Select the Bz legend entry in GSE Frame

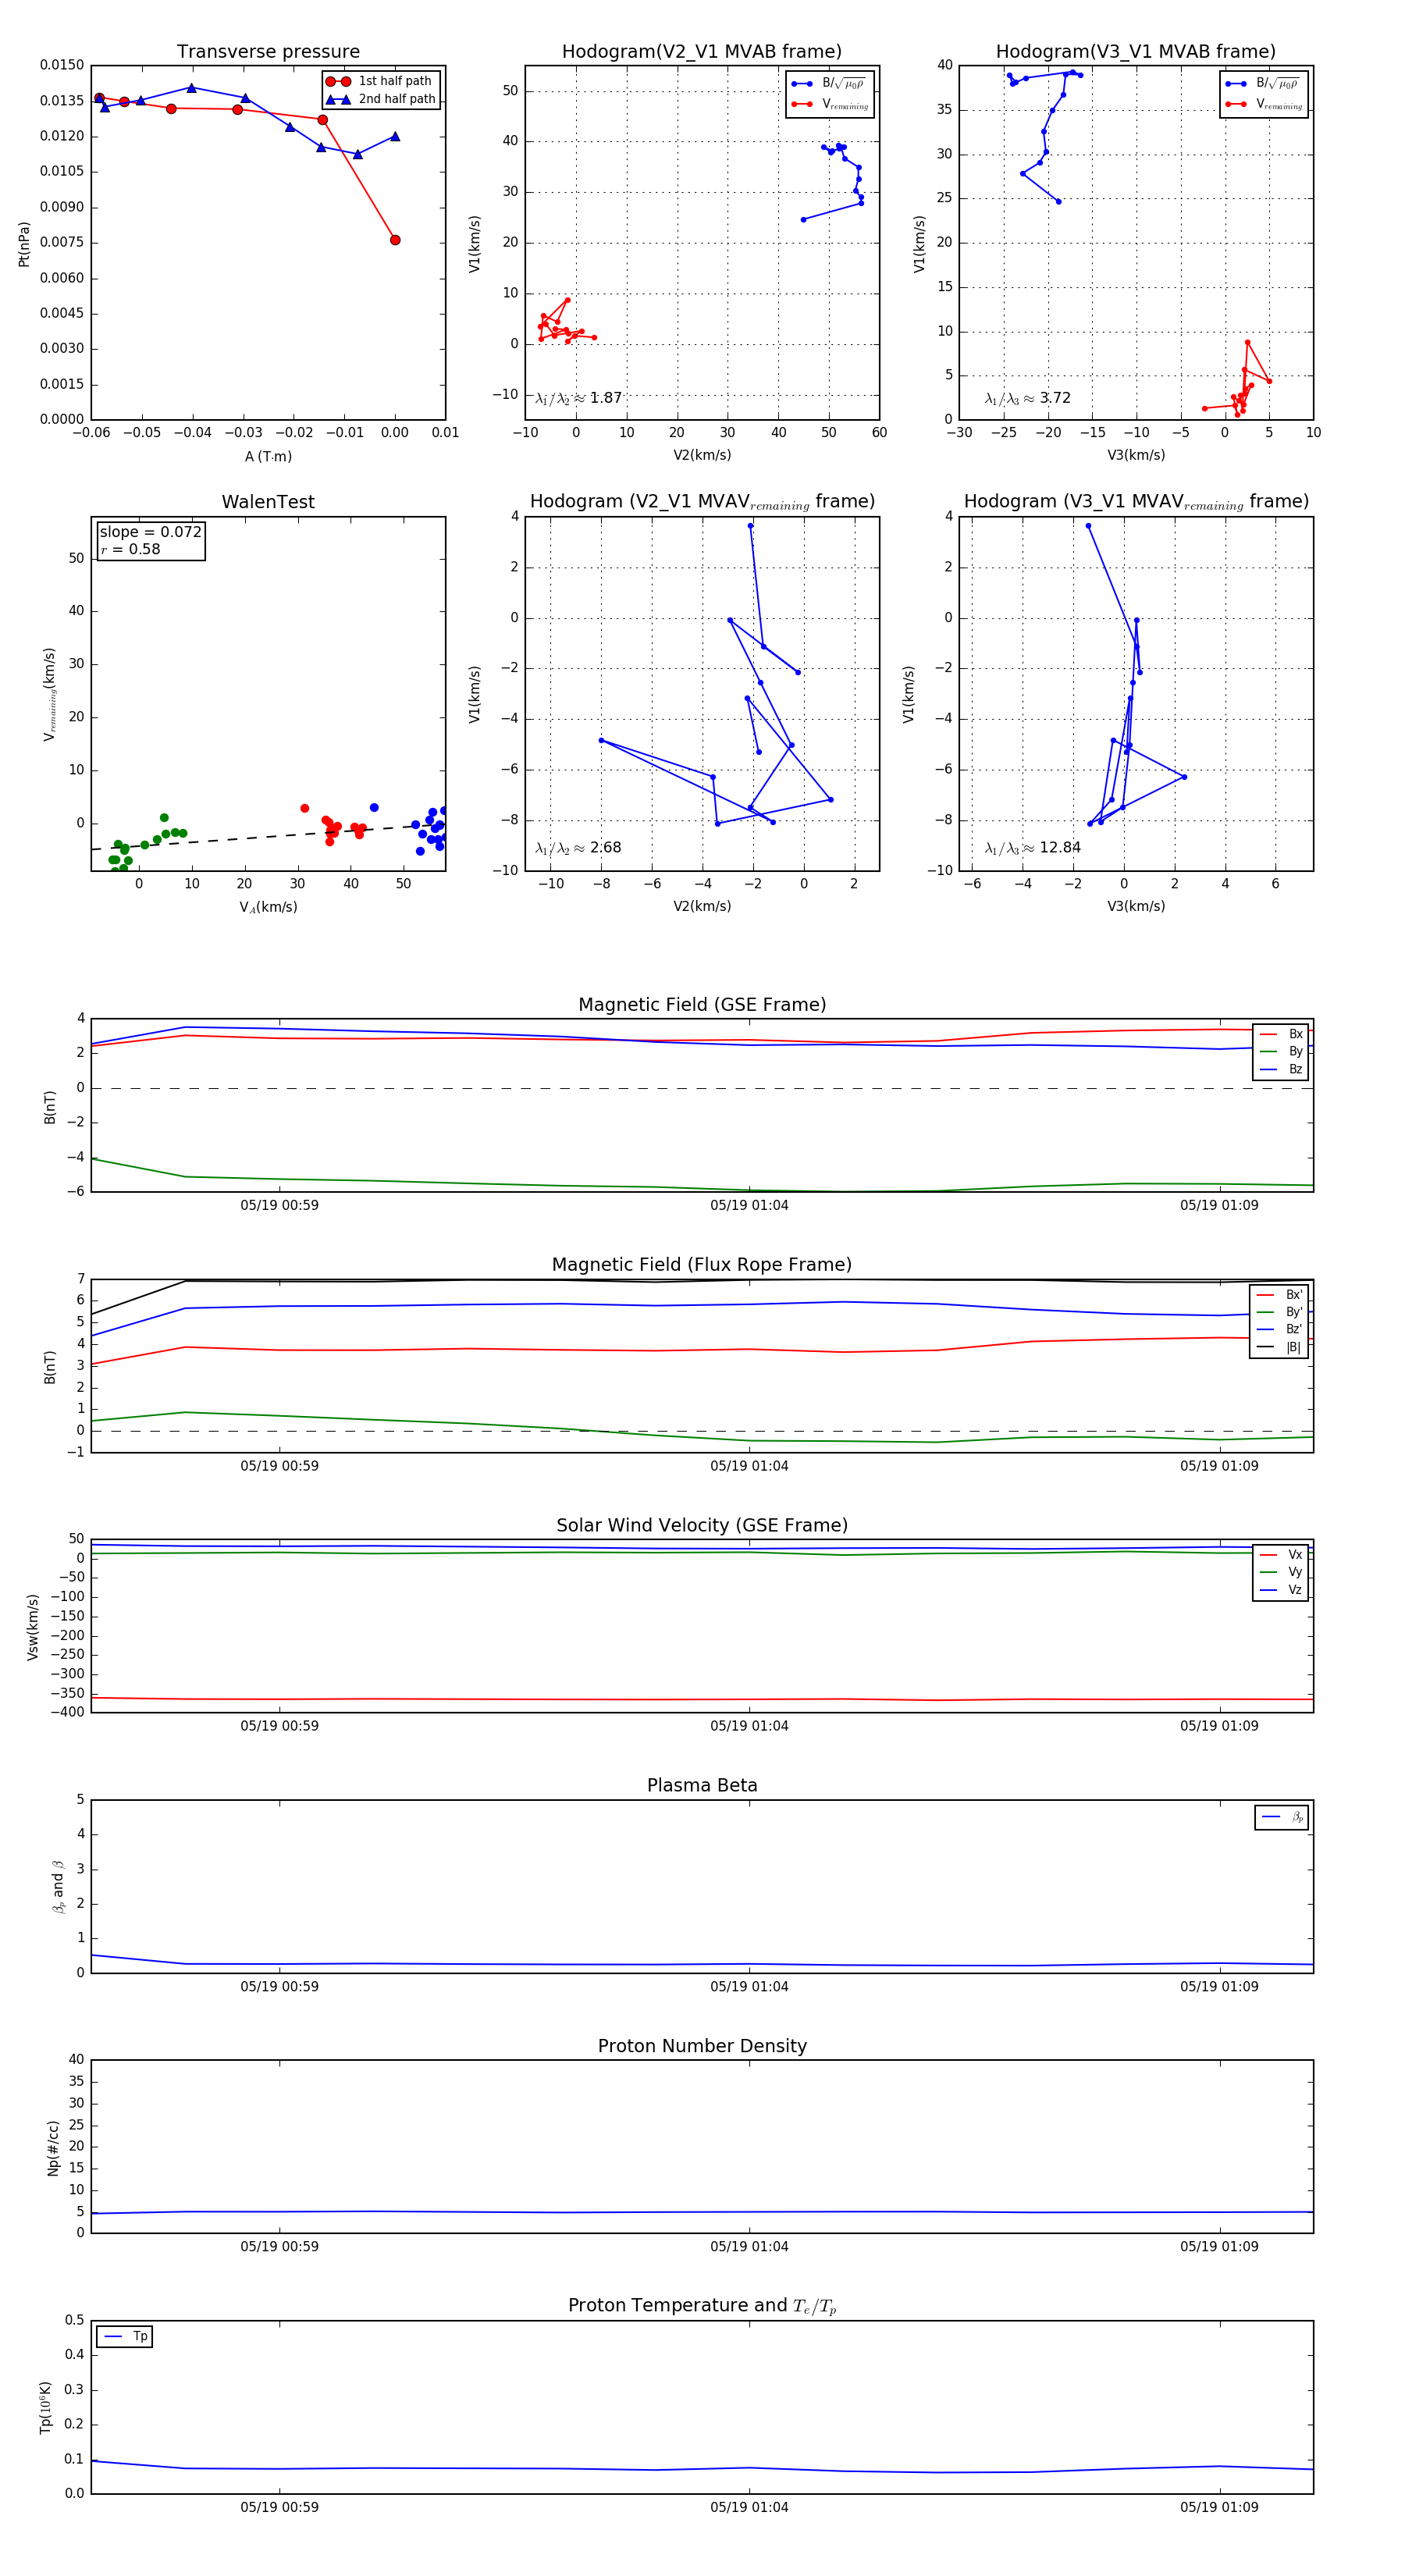[1280, 1069]
